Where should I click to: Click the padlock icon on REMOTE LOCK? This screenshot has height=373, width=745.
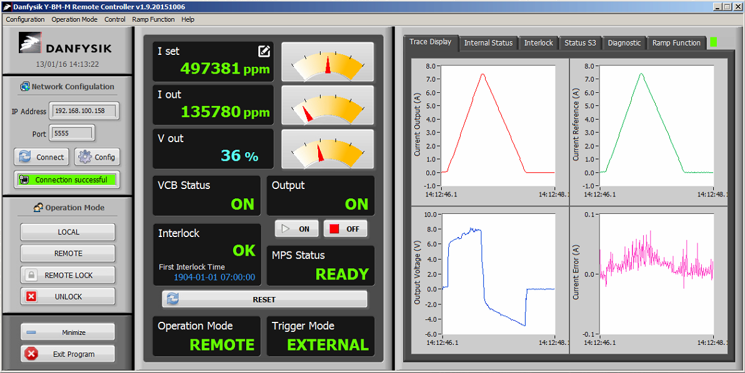click(x=31, y=275)
